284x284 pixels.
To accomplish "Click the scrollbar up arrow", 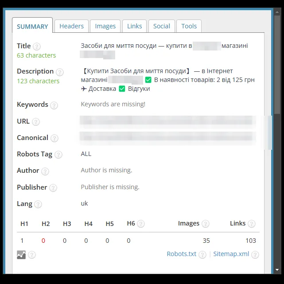I will [277, 12].
